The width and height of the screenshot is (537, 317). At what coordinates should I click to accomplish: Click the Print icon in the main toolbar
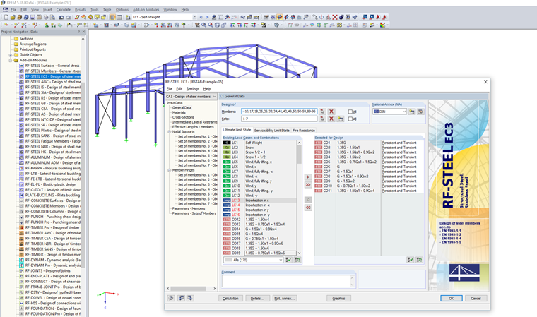click(x=46, y=17)
